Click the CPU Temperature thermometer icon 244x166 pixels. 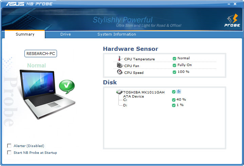tap(119, 58)
